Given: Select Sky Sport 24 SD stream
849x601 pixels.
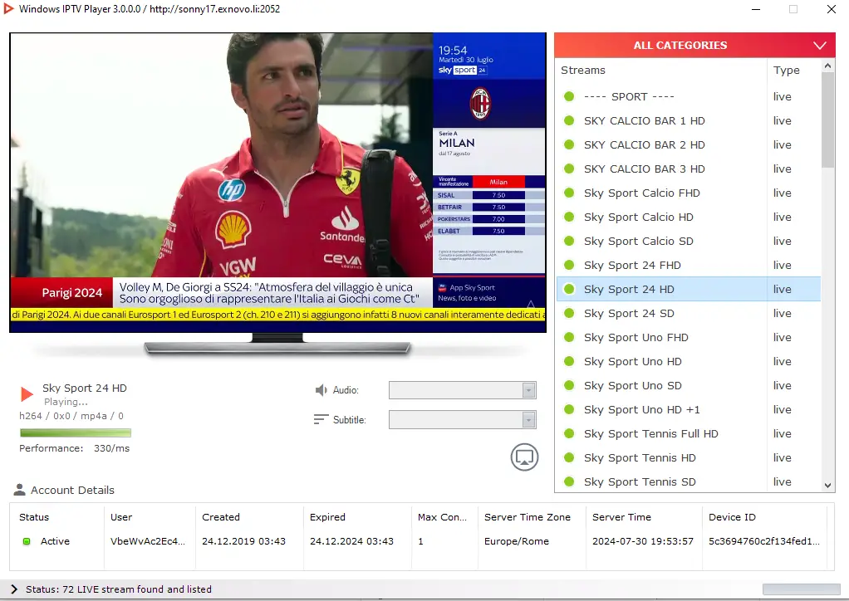Looking at the screenshot, I should coord(688,313).
